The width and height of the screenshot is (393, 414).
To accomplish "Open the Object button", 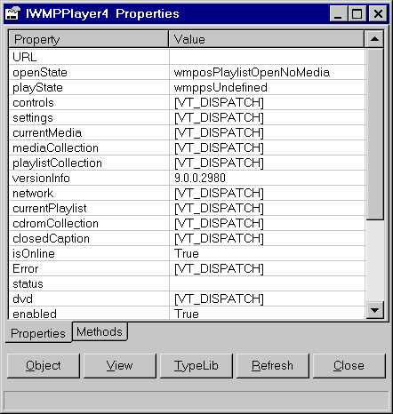I will (x=44, y=365).
